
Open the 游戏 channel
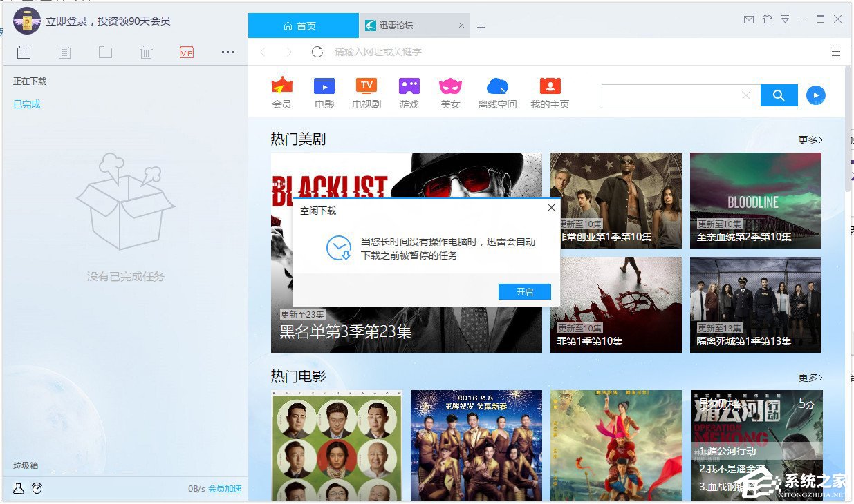pyautogui.click(x=409, y=93)
